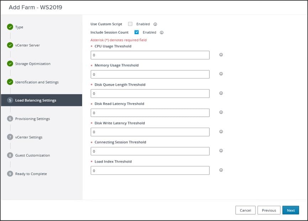The image size is (308, 221).
Task: Show info for Memory Usage Threshold
Action: [x=221, y=74]
